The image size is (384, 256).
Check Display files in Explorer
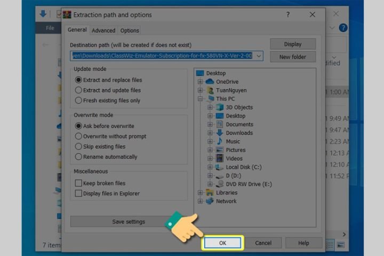pos(78,194)
